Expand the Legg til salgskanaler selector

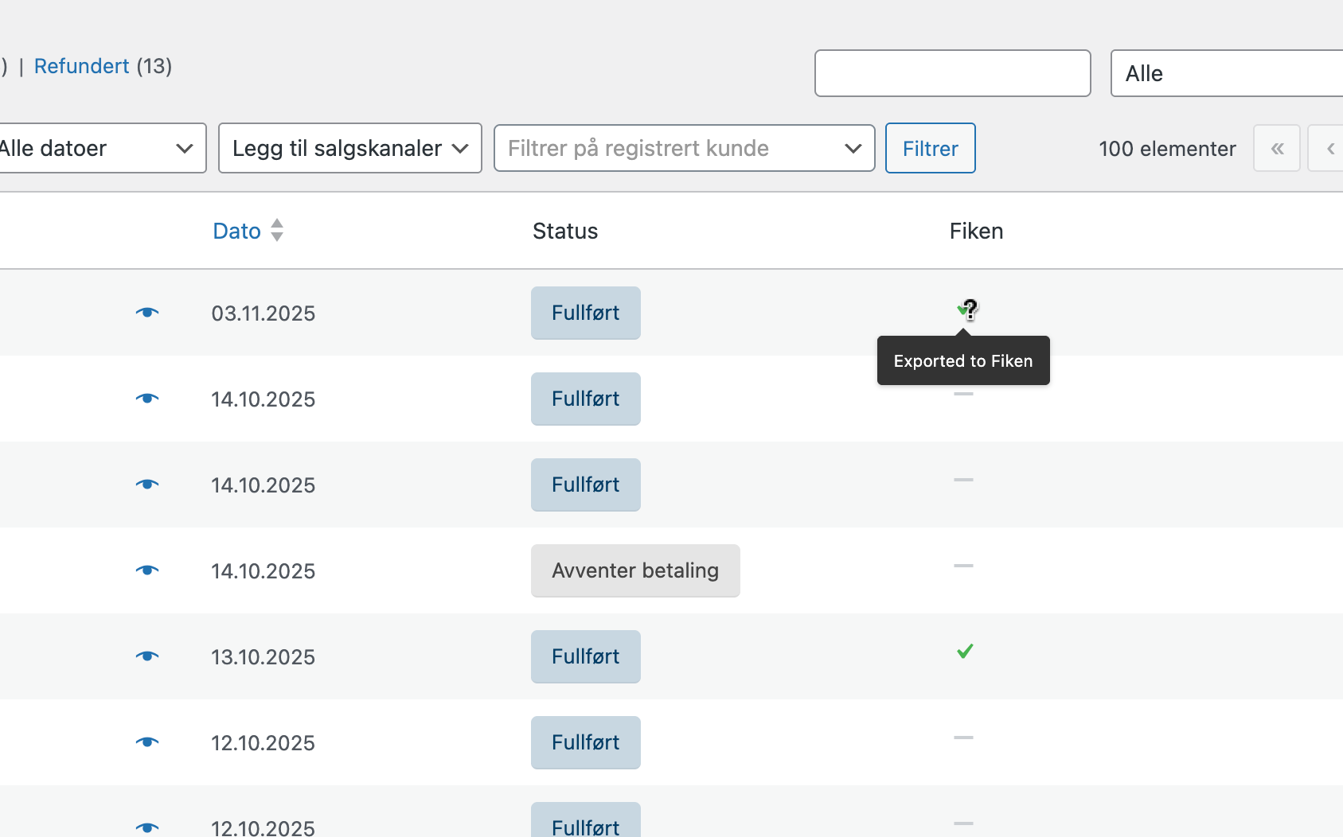tap(349, 148)
